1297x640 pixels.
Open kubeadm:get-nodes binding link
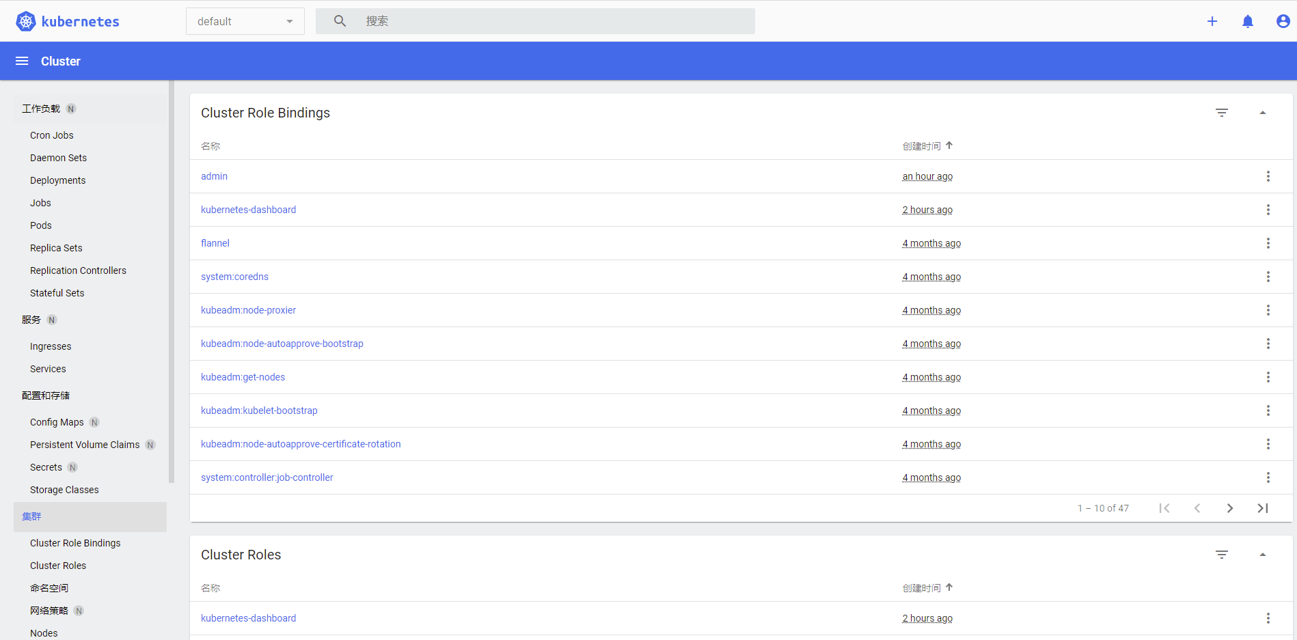(x=243, y=377)
